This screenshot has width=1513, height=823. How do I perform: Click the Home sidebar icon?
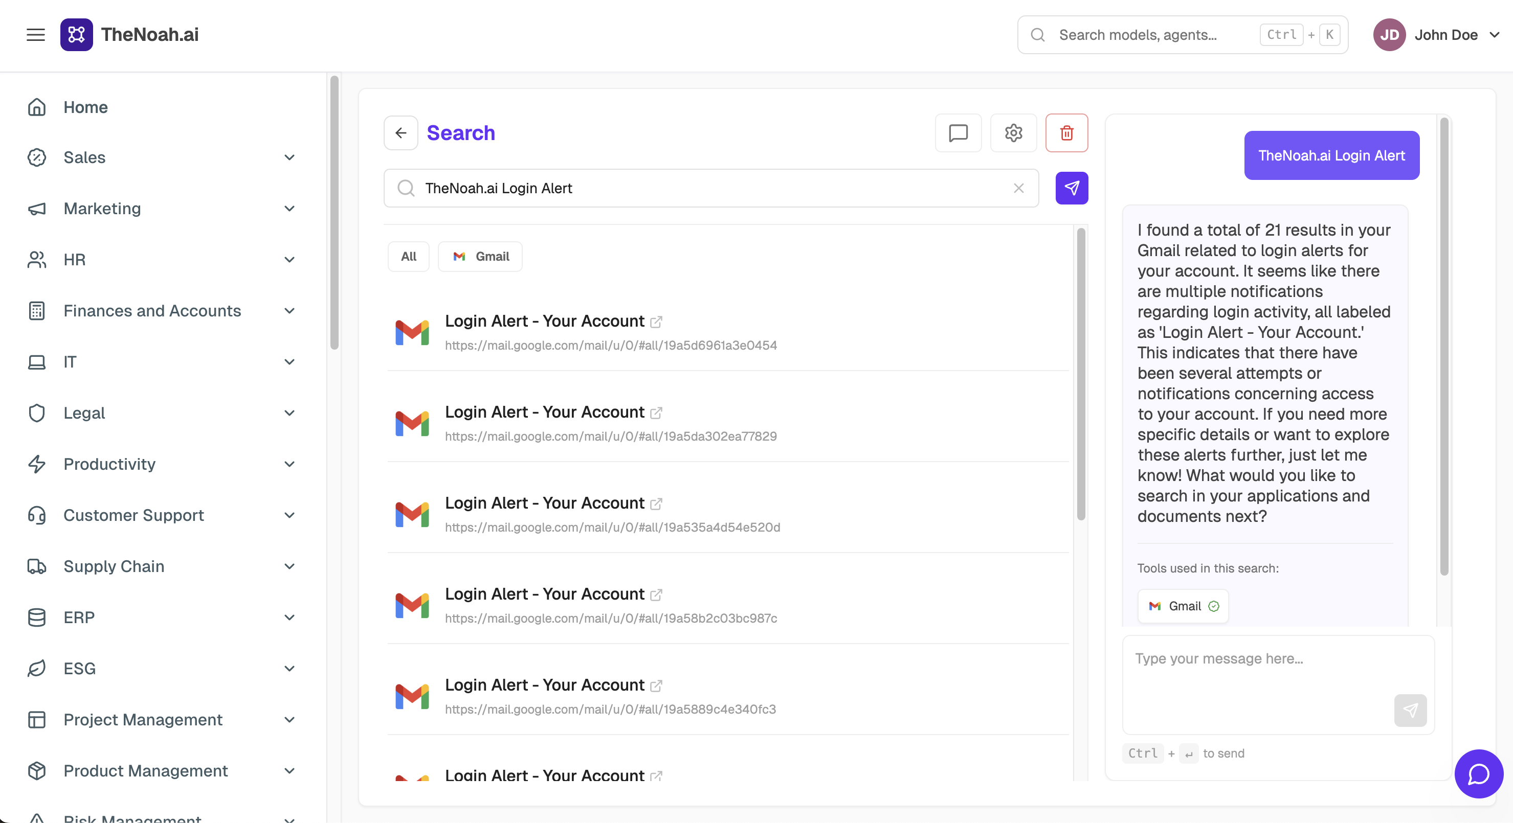point(37,107)
